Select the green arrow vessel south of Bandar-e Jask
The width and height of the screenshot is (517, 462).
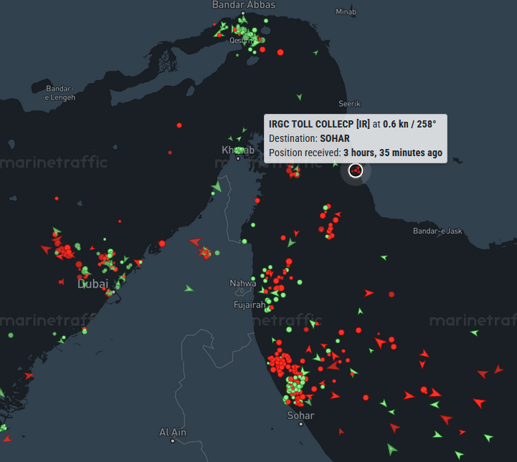pos(384,258)
